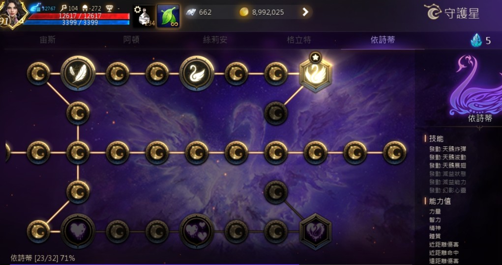Select the round white swan skill node
502x265 pixels.
pyautogui.click(x=197, y=74)
